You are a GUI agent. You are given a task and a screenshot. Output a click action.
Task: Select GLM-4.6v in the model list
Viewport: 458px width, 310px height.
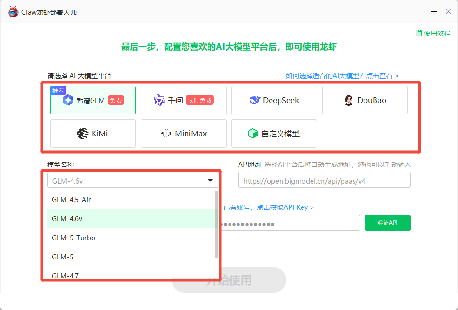click(132, 218)
